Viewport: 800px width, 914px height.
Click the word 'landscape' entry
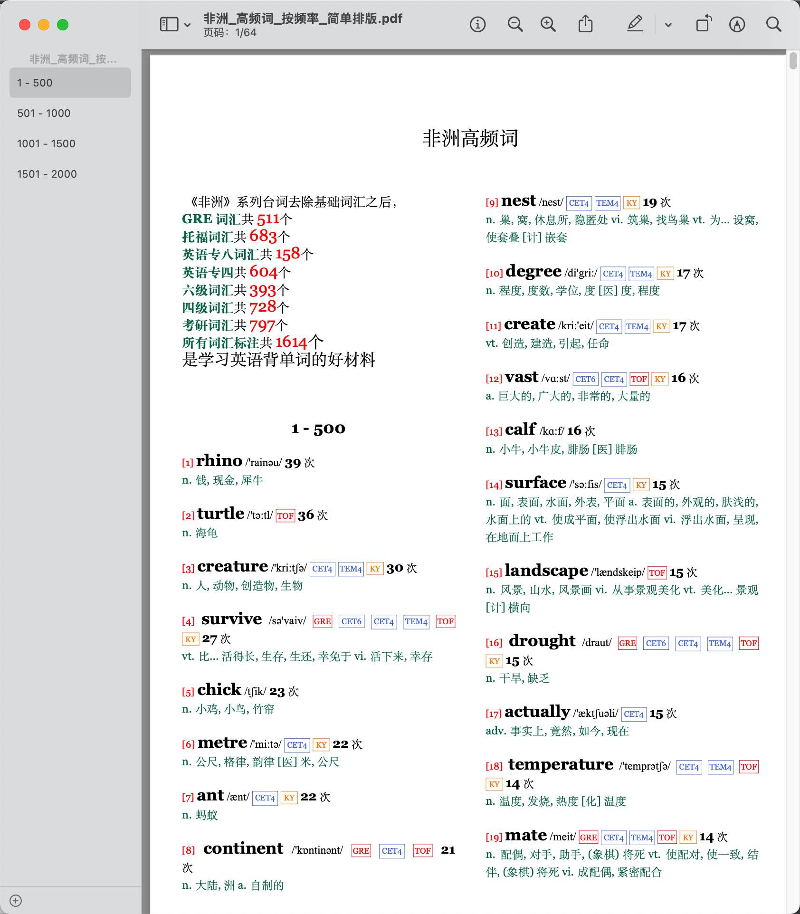[x=546, y=570]
